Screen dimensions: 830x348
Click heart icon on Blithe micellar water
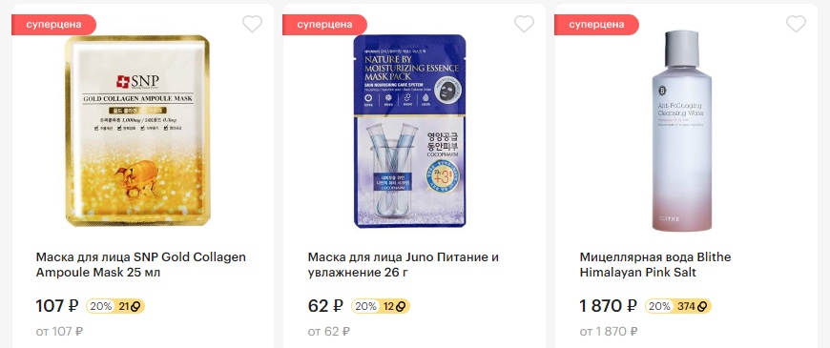click(796, 24)
